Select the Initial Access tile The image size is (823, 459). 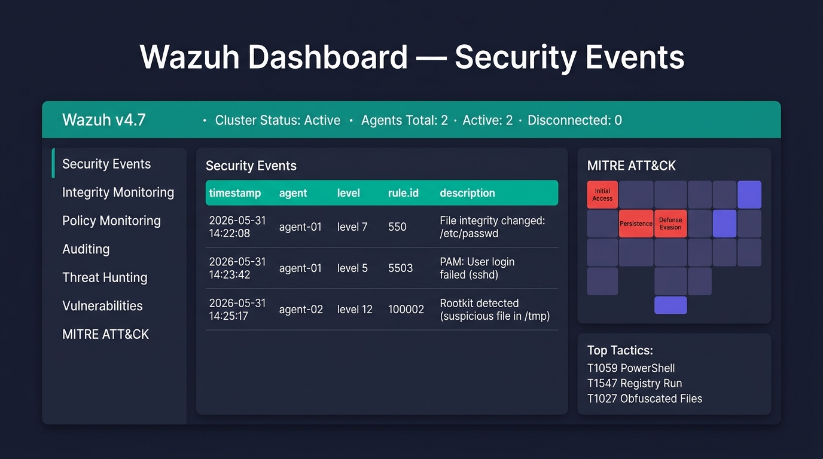602,195
